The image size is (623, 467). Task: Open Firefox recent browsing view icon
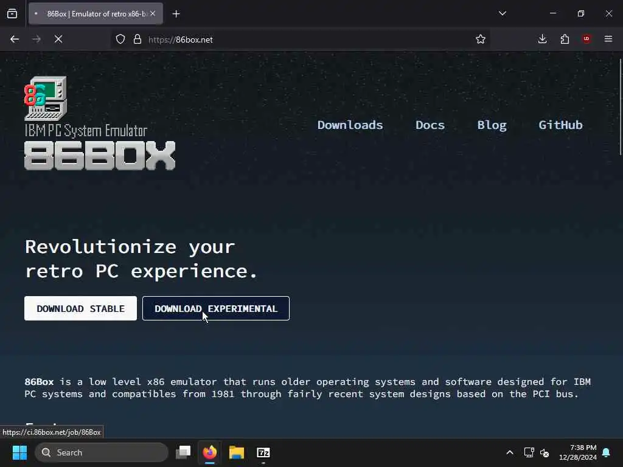pos(12,14)
